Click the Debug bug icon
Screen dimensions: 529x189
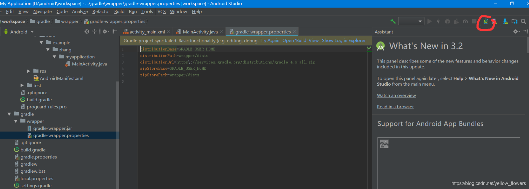pyautogui.click(x=447, y=21)
